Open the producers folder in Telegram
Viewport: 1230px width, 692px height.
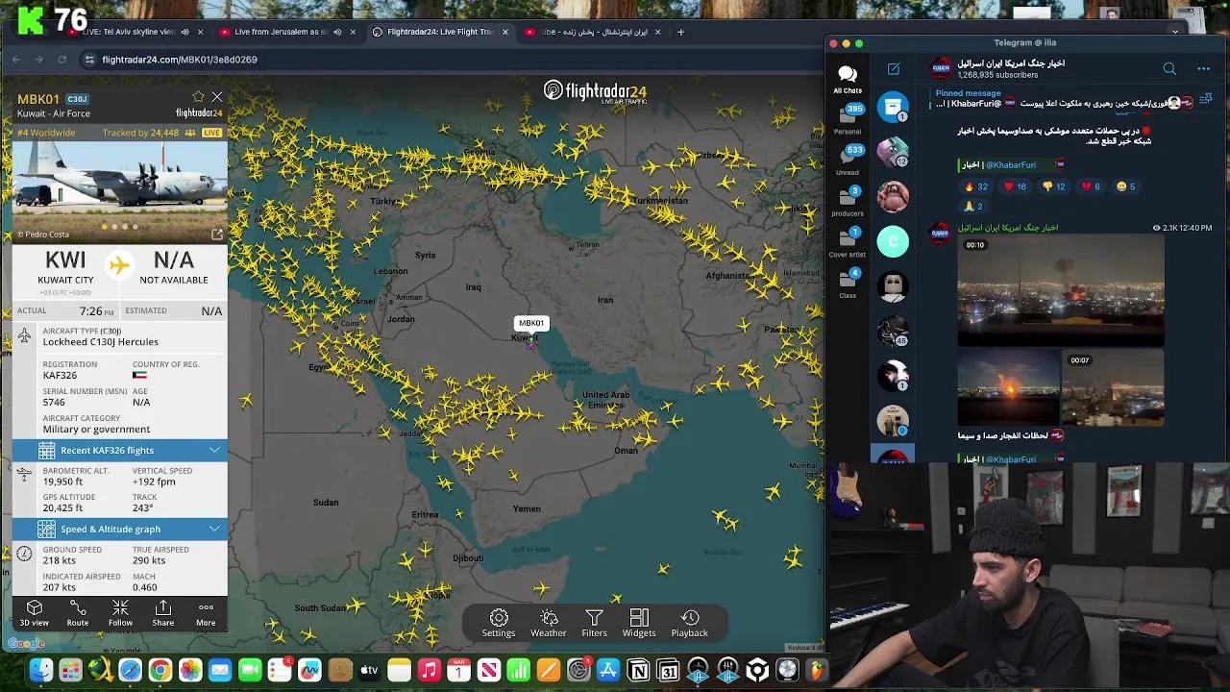pyautogui.click(x=848, y=201)
